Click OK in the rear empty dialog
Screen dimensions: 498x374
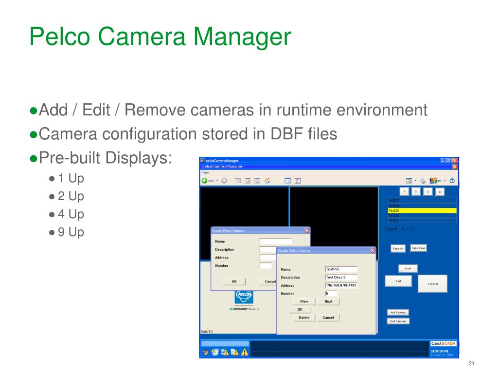[x=234, y=281]
